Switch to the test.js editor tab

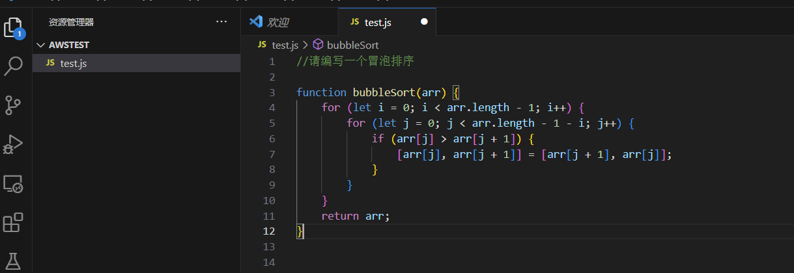(x=387, y=22)
